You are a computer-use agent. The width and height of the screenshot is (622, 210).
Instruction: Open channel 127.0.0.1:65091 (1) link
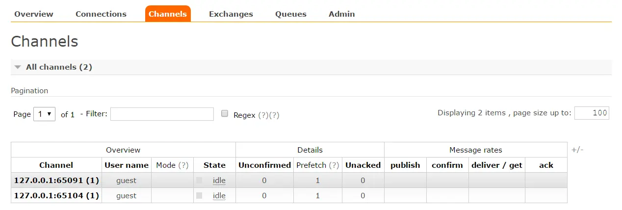point(56,181)
